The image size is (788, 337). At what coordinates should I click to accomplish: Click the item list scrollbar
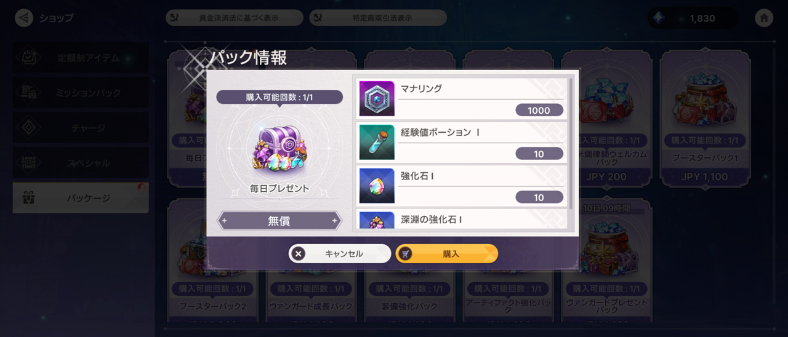tap(571, 143)
